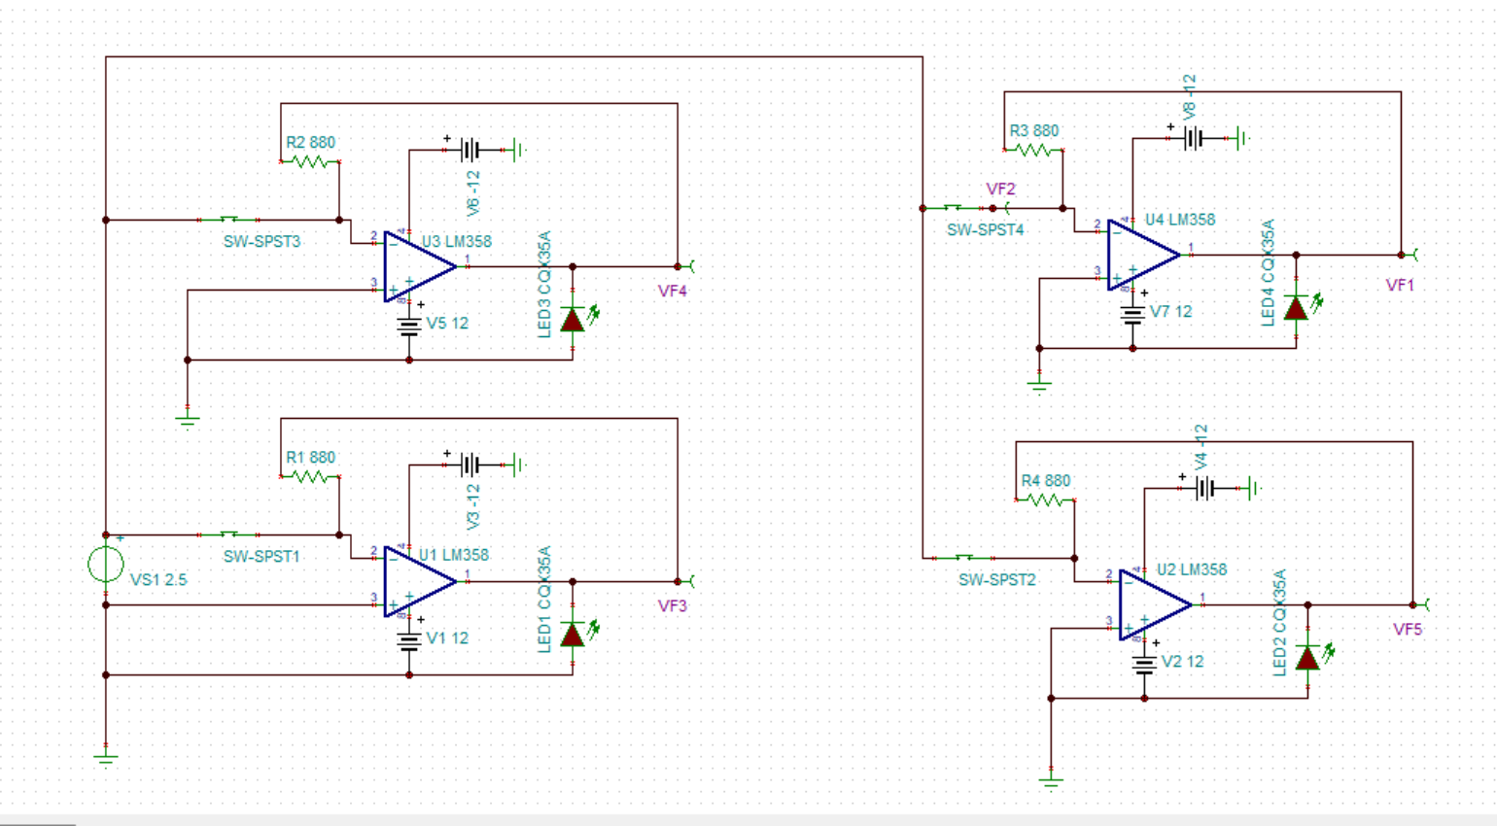
Task: Select the V7 12 battery symbol
Action: click(1132, 313)
